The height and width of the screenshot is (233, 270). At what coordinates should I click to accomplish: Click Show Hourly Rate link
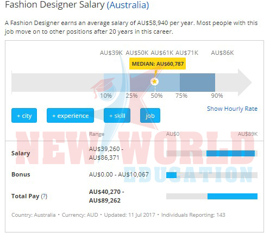point(232,109)
